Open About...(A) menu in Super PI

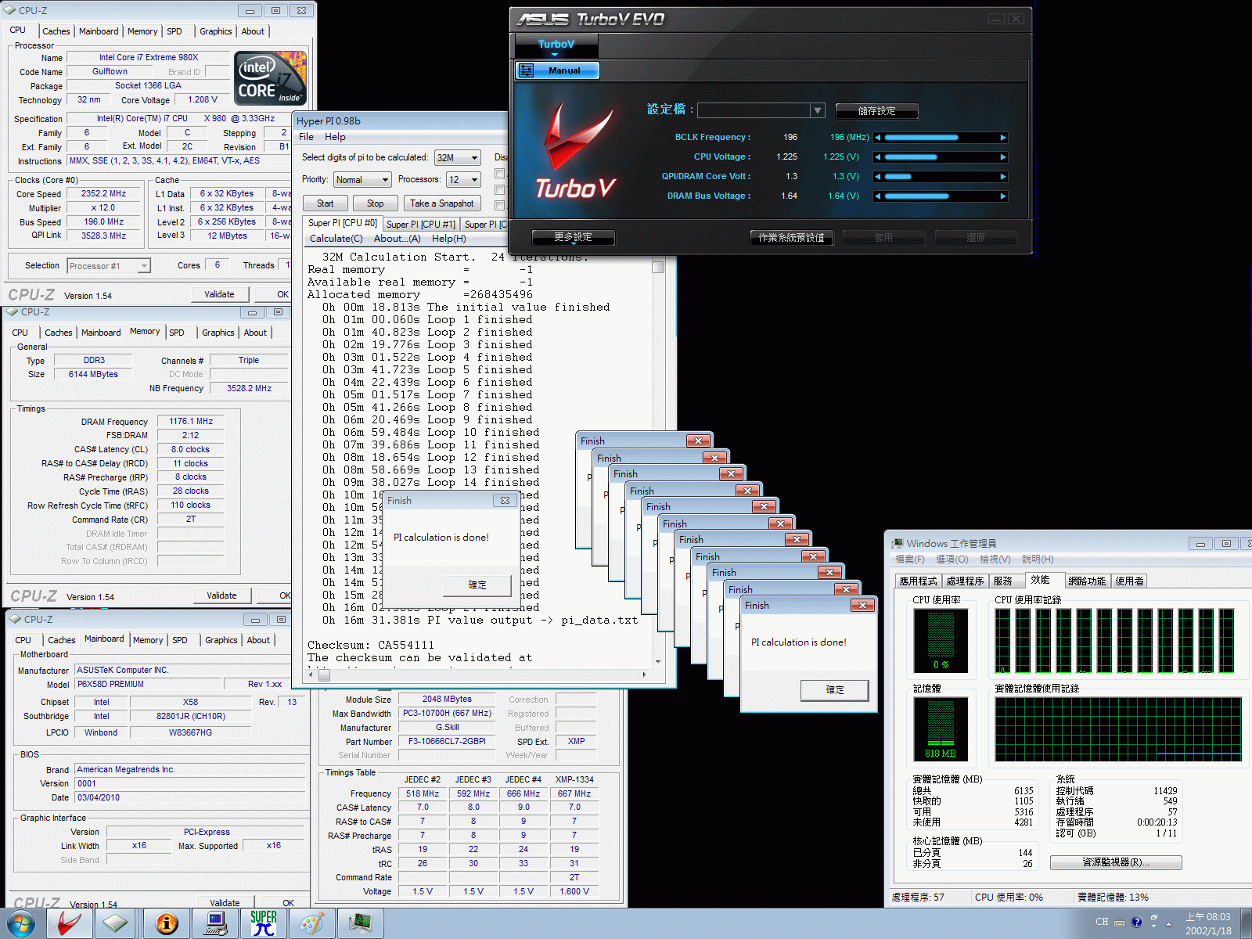(x=397, y=239)
